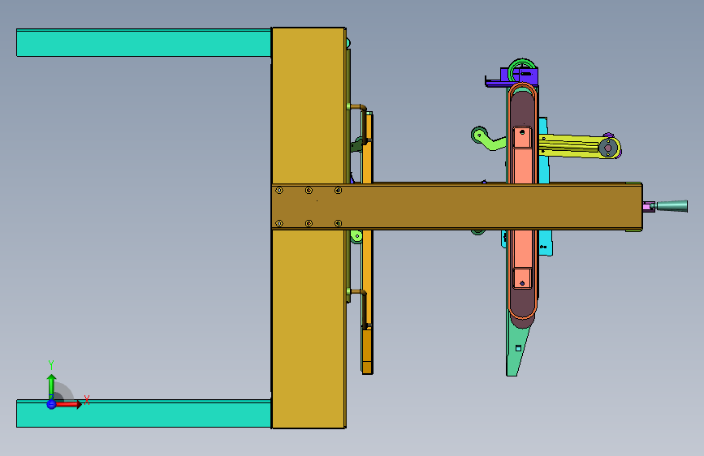Select the gray hub on yellow arm

point(608,148)
